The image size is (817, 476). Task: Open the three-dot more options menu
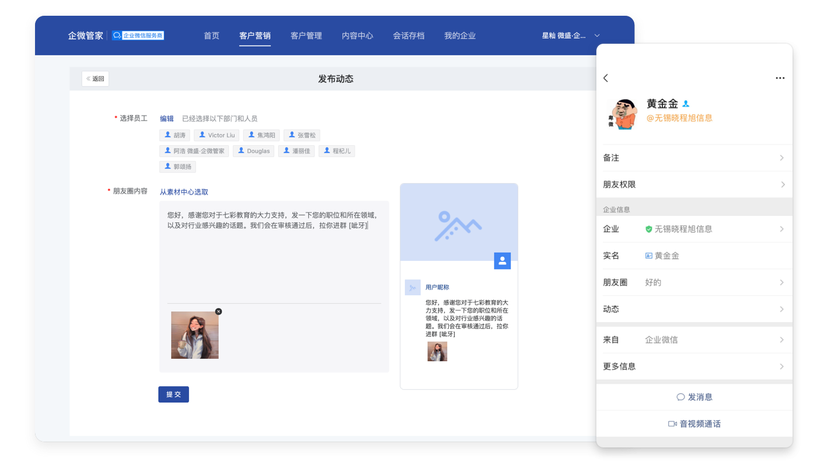tap(780, 78)
